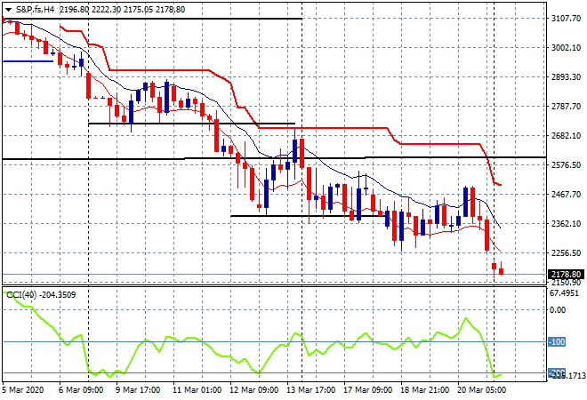
Task: Select the CCI(40) -204.3509 indicator label
Action: [41, 295]
